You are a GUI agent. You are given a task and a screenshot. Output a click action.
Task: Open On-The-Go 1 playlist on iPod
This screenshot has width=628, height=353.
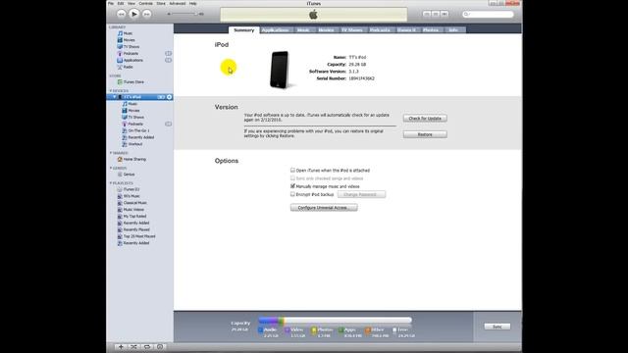[135, 130]
